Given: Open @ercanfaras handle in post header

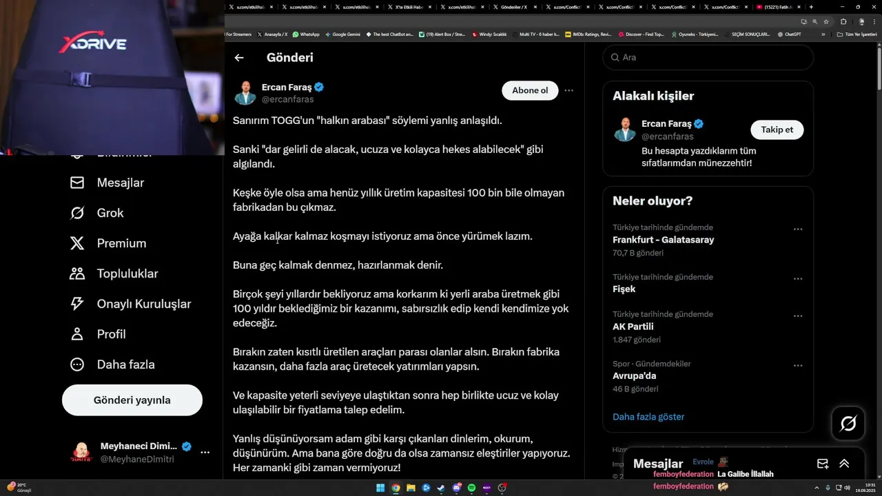Looking at the screenshot, I should 287,99.
